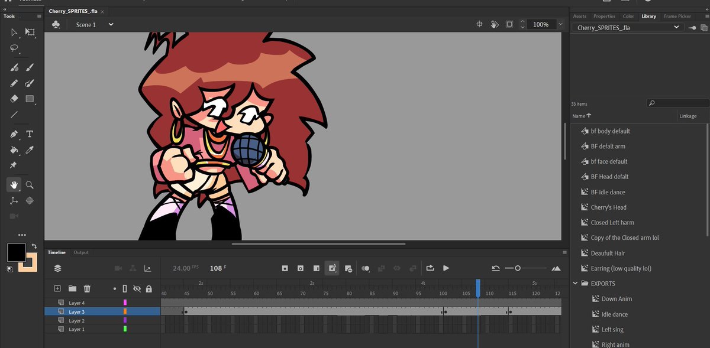
Task: Open the timeline graph view icon
Action: pyautogui.click(x=147, y=268)
